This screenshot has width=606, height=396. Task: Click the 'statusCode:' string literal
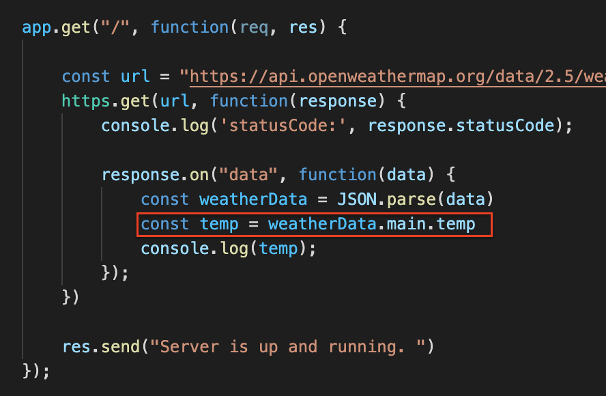coord(283,126)
